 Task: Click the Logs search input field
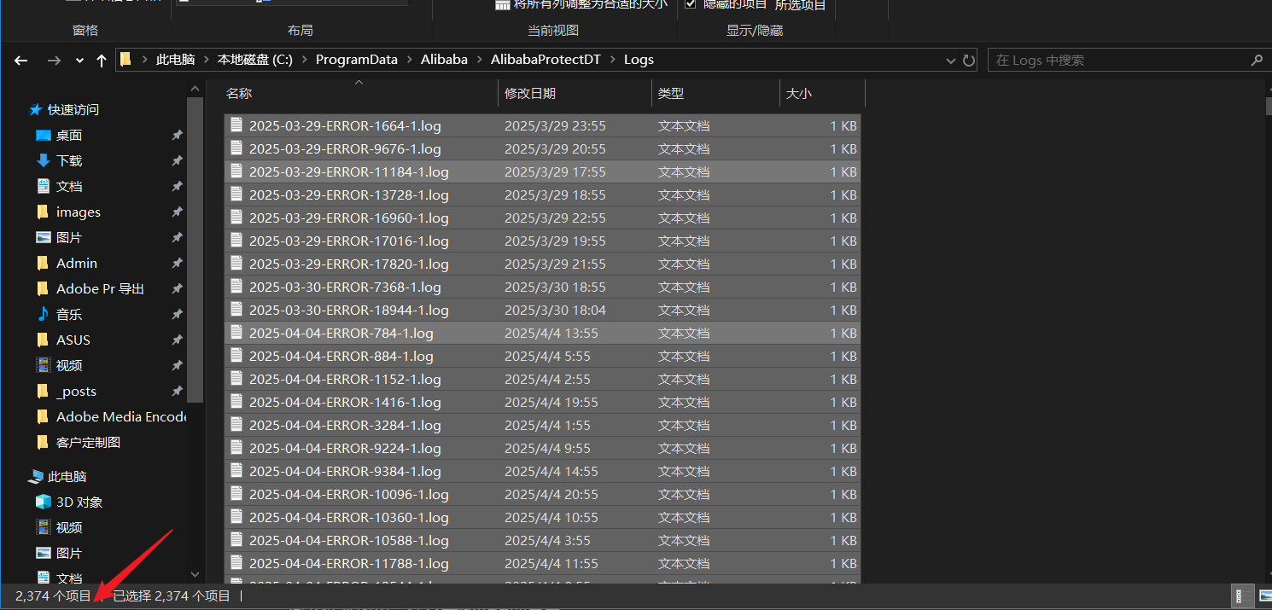pyautogui.click(x=1118, y=61)
